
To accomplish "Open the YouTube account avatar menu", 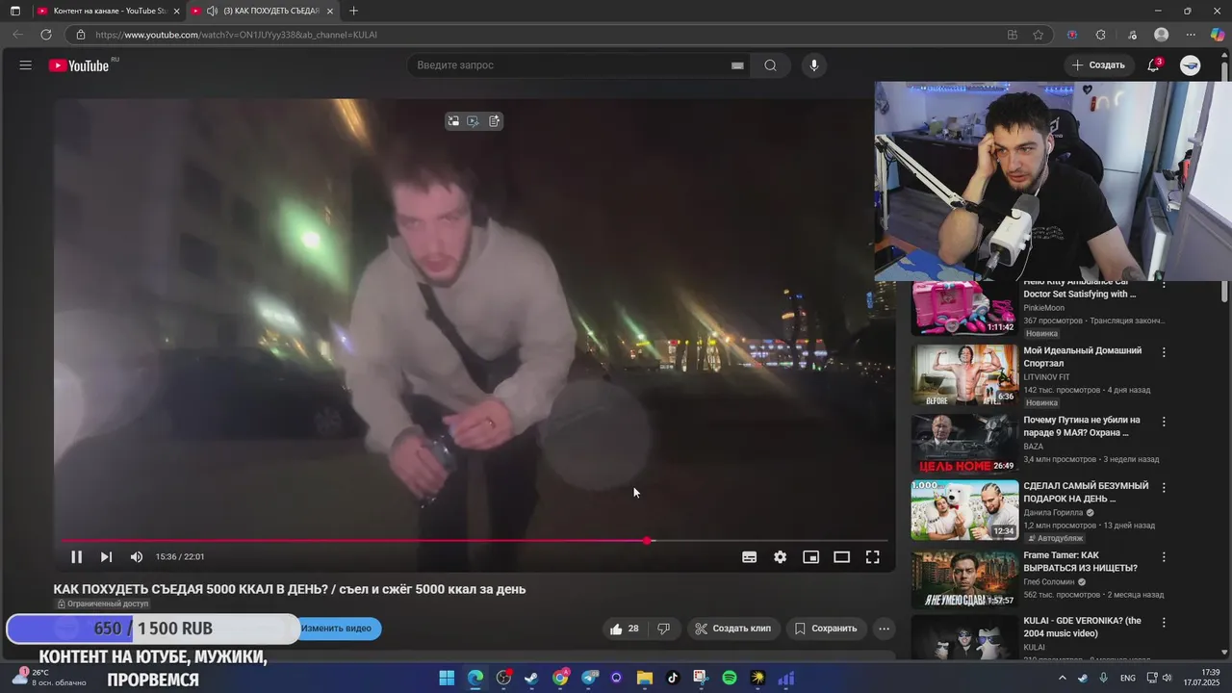I will pos(1191,65).
